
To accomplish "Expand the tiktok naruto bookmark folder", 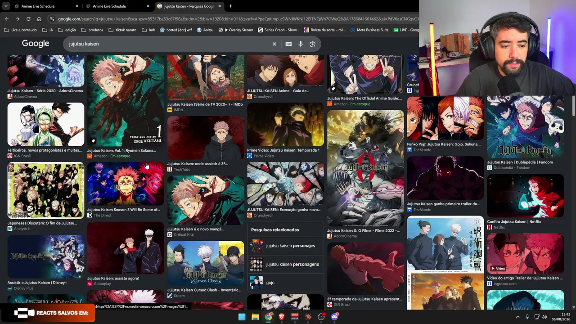I will point(122,30).
